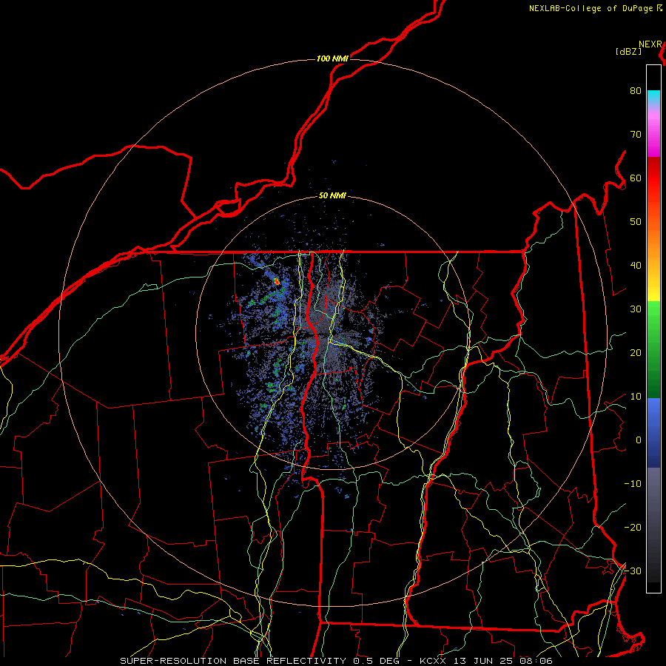The width and height of the screenshot is (666, 666).
Task: Click the Super-Resolution Base Reflectivity caption
Action: (233, 661)
